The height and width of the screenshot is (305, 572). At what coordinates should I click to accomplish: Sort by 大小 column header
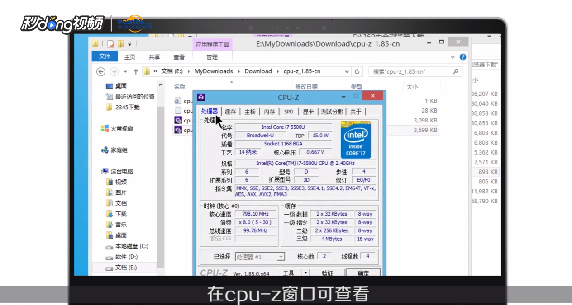(412, 87)
